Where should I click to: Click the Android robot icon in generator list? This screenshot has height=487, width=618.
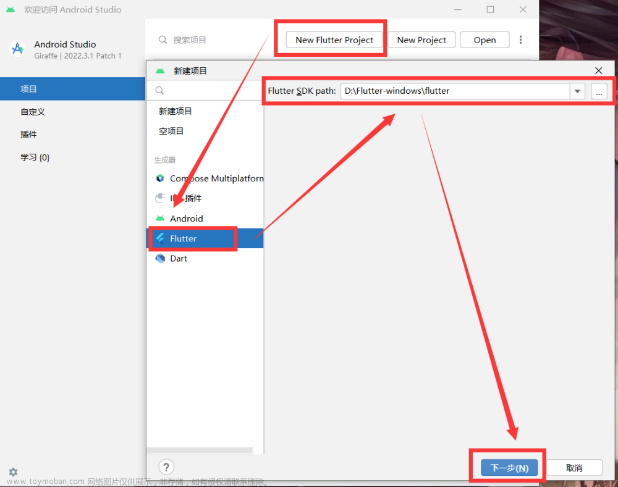[160, 218]
